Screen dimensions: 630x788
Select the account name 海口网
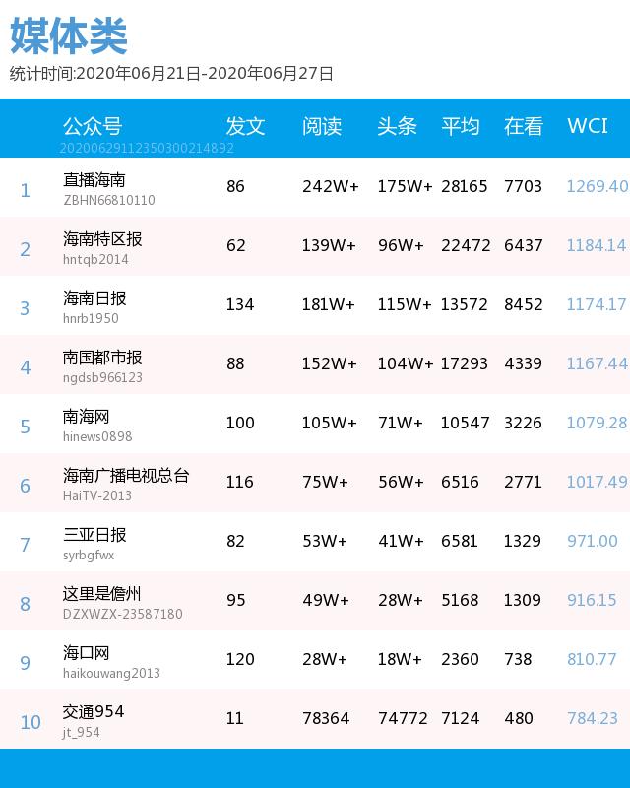tap(86, 653)
